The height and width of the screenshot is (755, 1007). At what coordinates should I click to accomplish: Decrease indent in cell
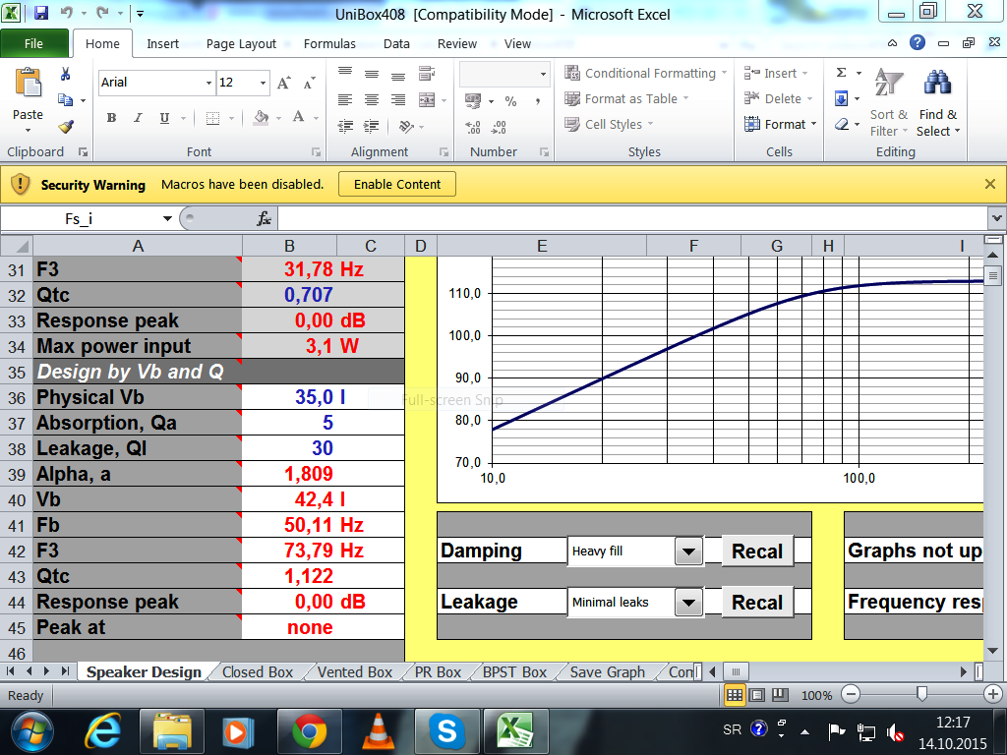(345, 126)
